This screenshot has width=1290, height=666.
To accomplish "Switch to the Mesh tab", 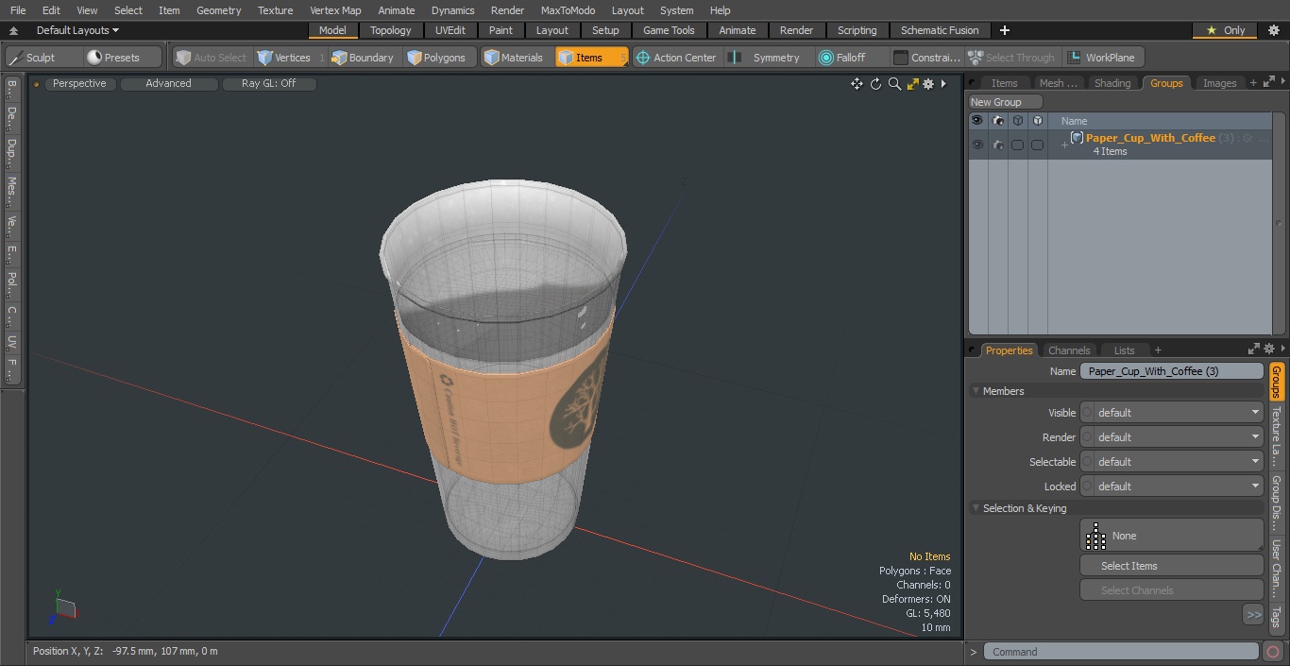I will pyautogui.click(x=1058, y=83).
